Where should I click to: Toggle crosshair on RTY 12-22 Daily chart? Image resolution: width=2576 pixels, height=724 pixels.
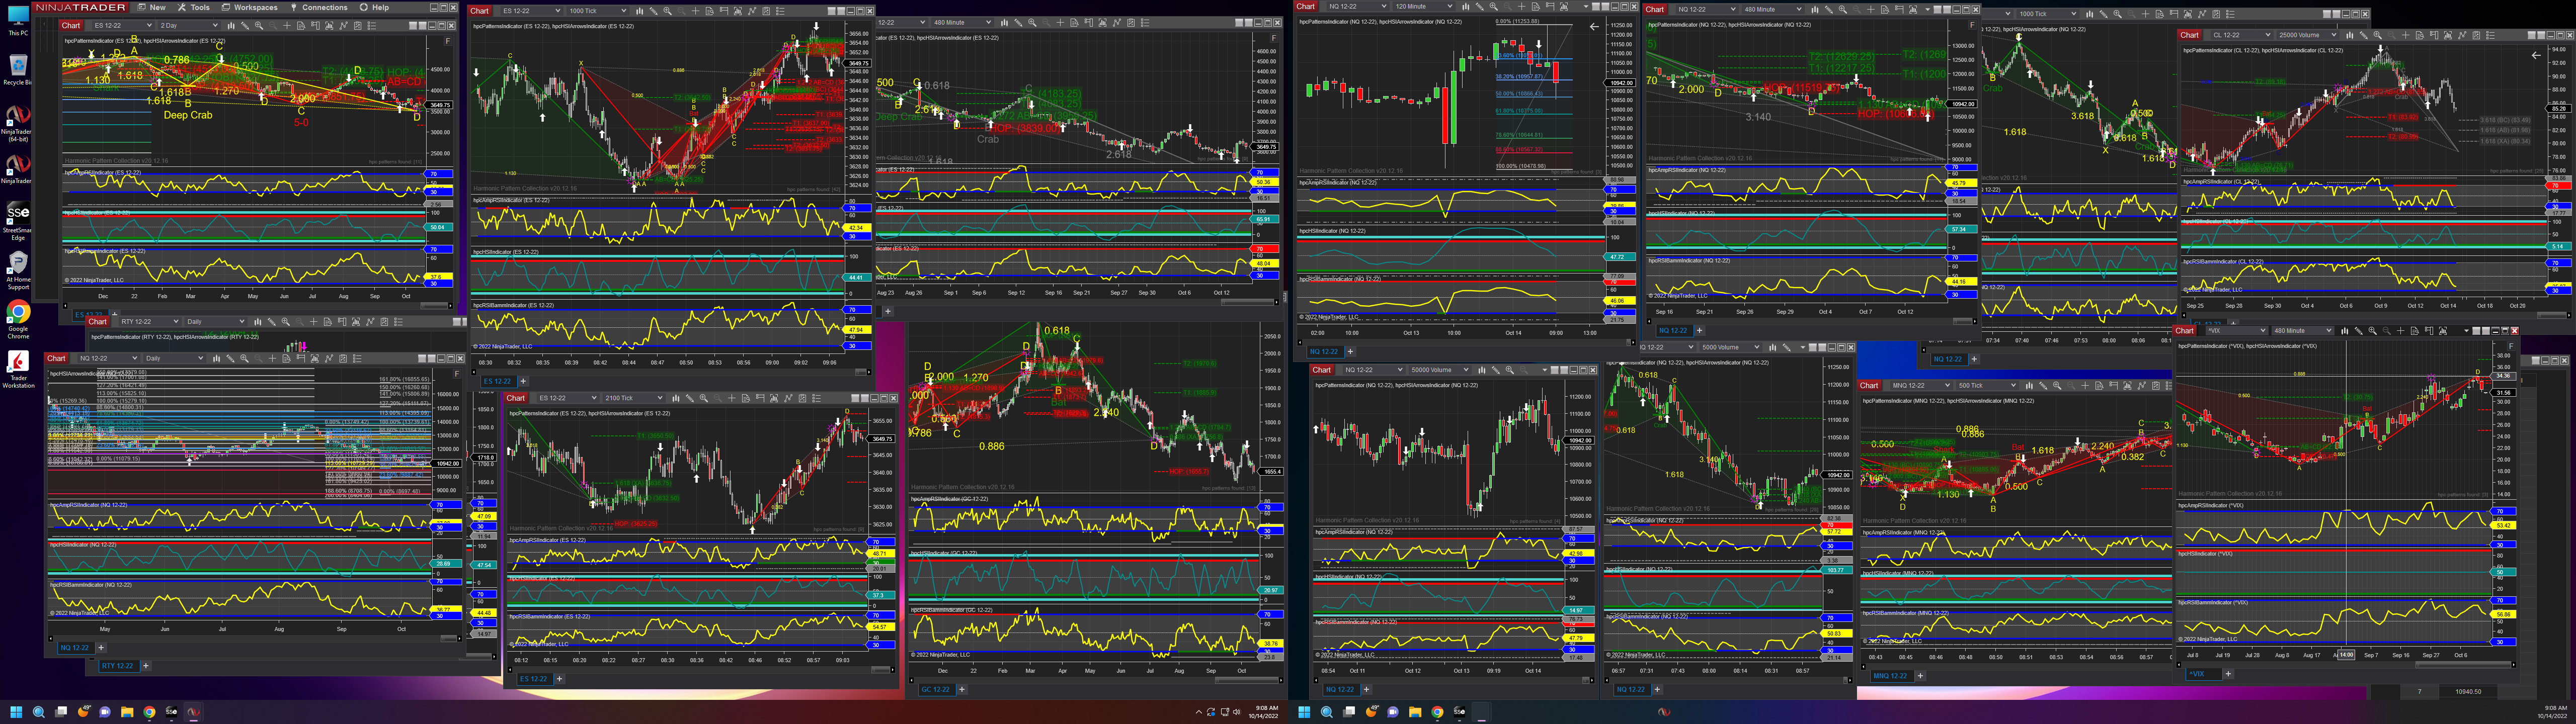tap(314, 322)
